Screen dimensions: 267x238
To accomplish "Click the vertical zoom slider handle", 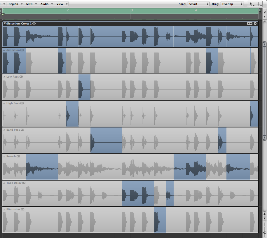I will tap(264, 233).
